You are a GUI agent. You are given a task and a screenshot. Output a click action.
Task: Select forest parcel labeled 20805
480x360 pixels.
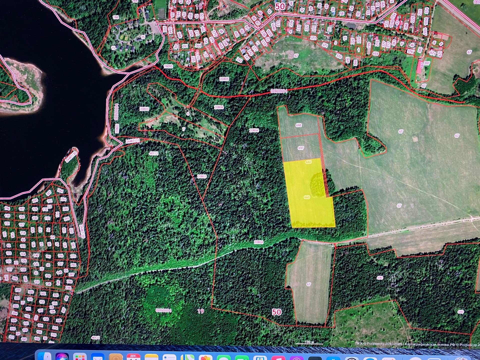(x=224, y=79)
